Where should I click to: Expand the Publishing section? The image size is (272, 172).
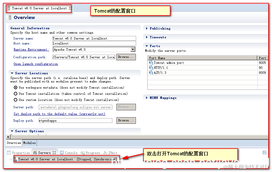(x=147, y=28)
